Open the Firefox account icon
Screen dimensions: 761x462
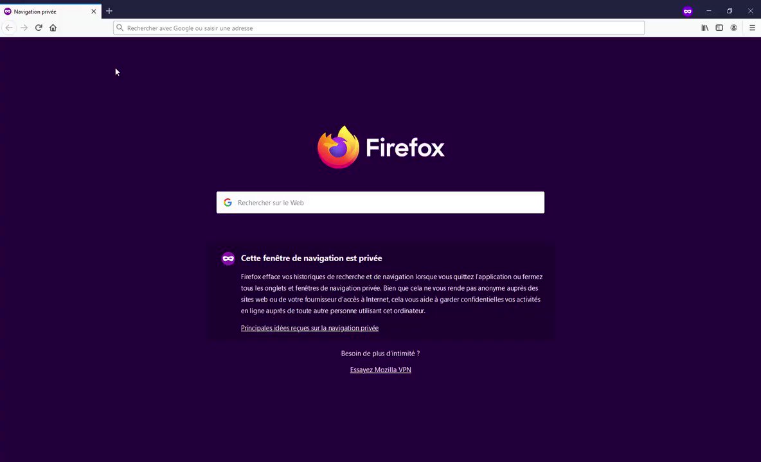734,28
